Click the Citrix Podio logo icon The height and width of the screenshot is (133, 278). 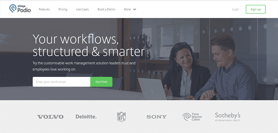tap(13, 8)
